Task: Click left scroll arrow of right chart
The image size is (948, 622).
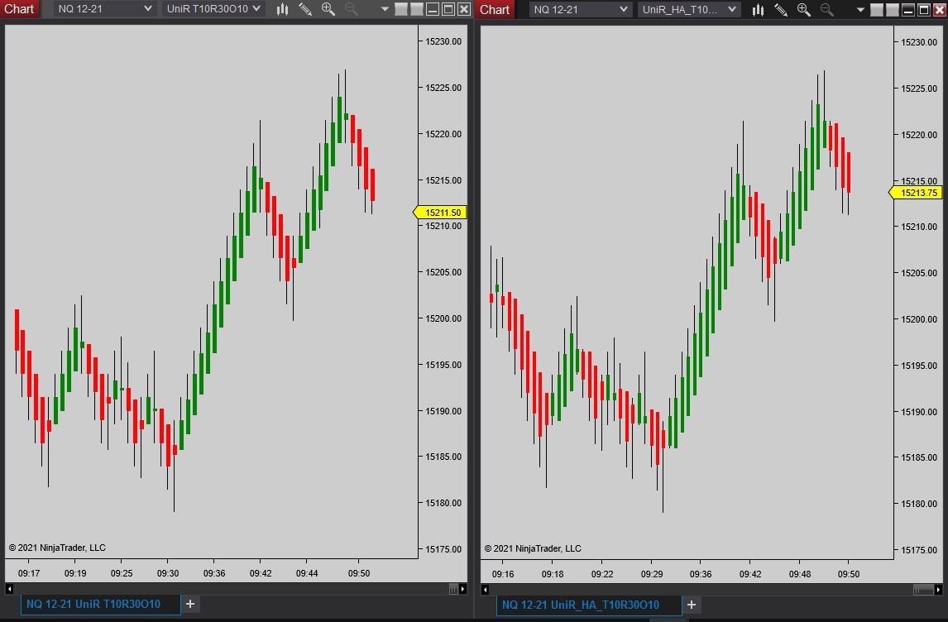Action: [x=485, y=590]
